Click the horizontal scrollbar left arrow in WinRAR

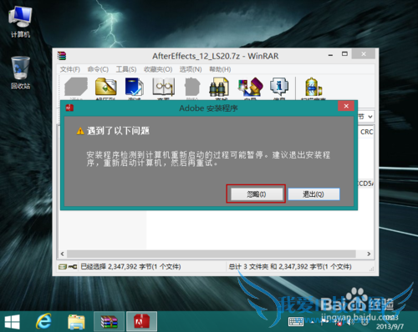(63, 254)
